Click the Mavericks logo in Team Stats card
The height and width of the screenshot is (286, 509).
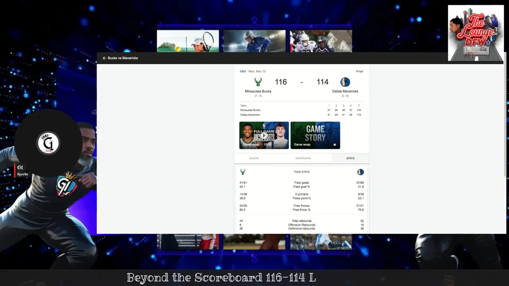[x=360, y=172]
